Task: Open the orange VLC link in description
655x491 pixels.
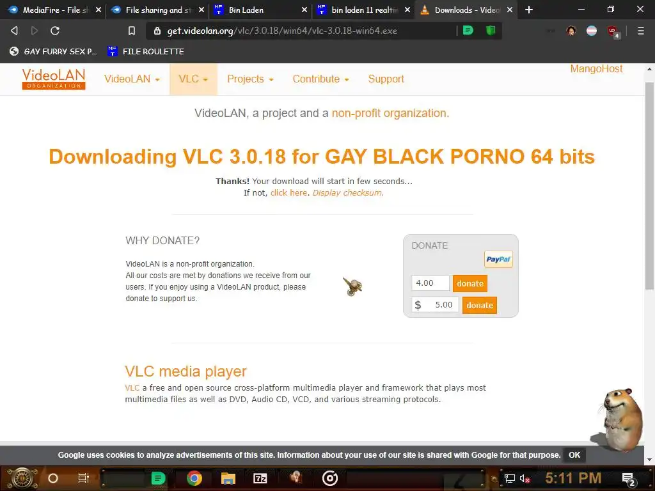Action: point(132,388)
